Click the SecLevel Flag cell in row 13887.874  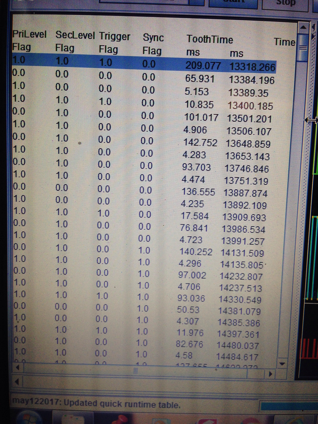[62, 188]
